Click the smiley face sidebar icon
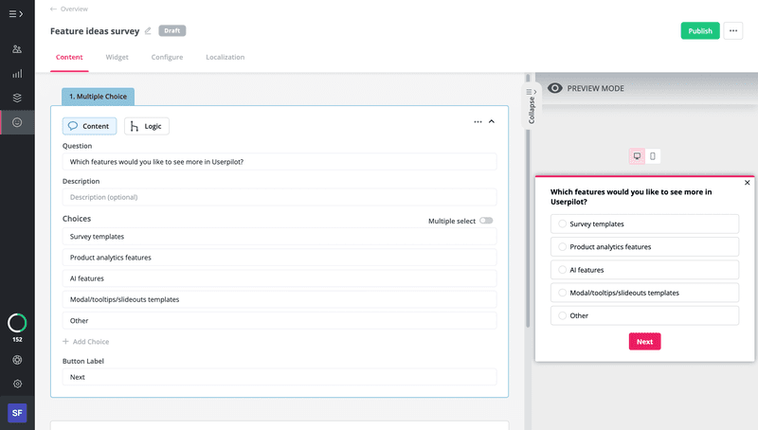This screenshot has height=430, width=758. point(17,122)
